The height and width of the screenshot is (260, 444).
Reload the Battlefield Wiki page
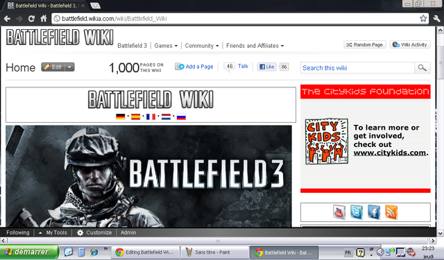pos(31,19)
